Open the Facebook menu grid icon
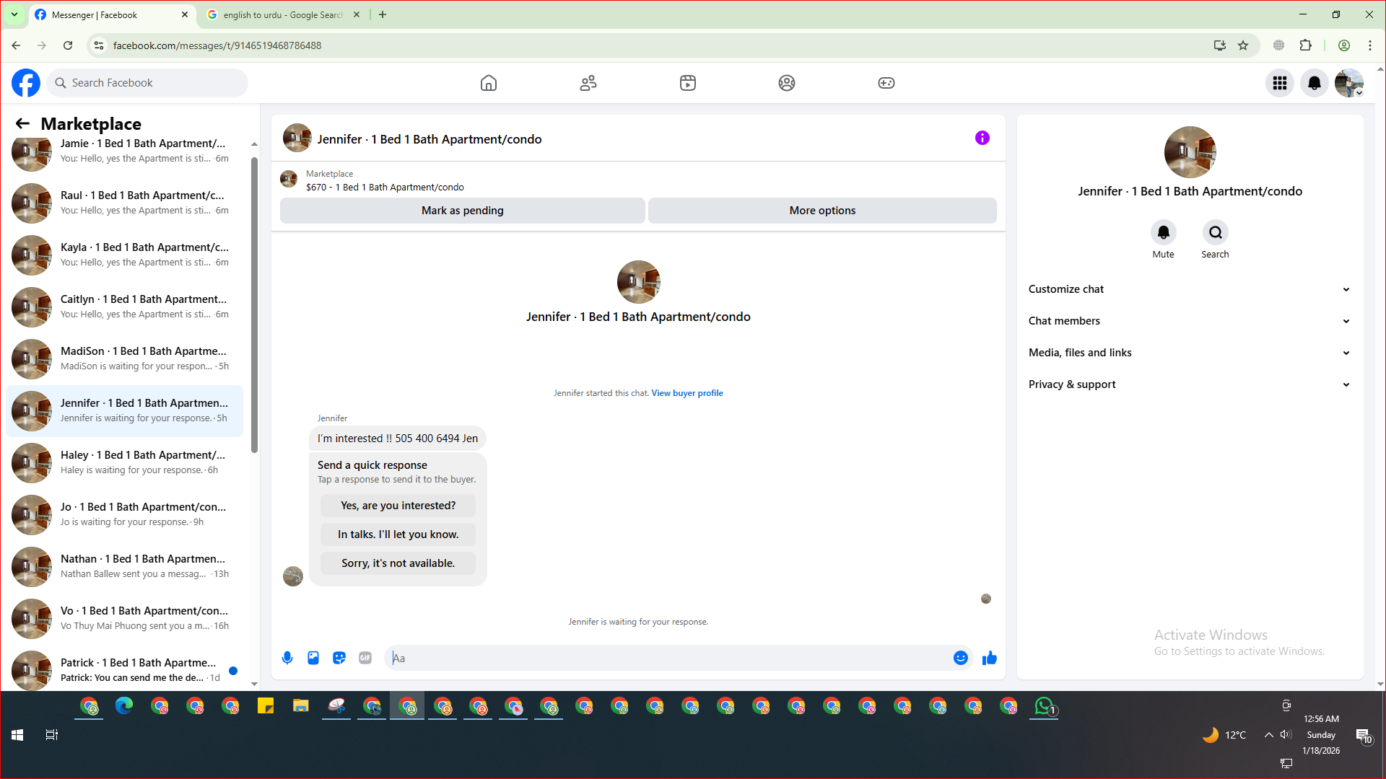 tap(1279, 83)
